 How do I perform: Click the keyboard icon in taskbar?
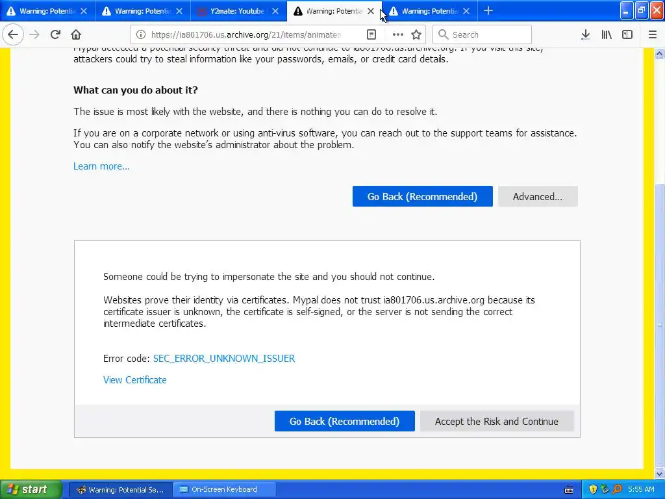569,490
